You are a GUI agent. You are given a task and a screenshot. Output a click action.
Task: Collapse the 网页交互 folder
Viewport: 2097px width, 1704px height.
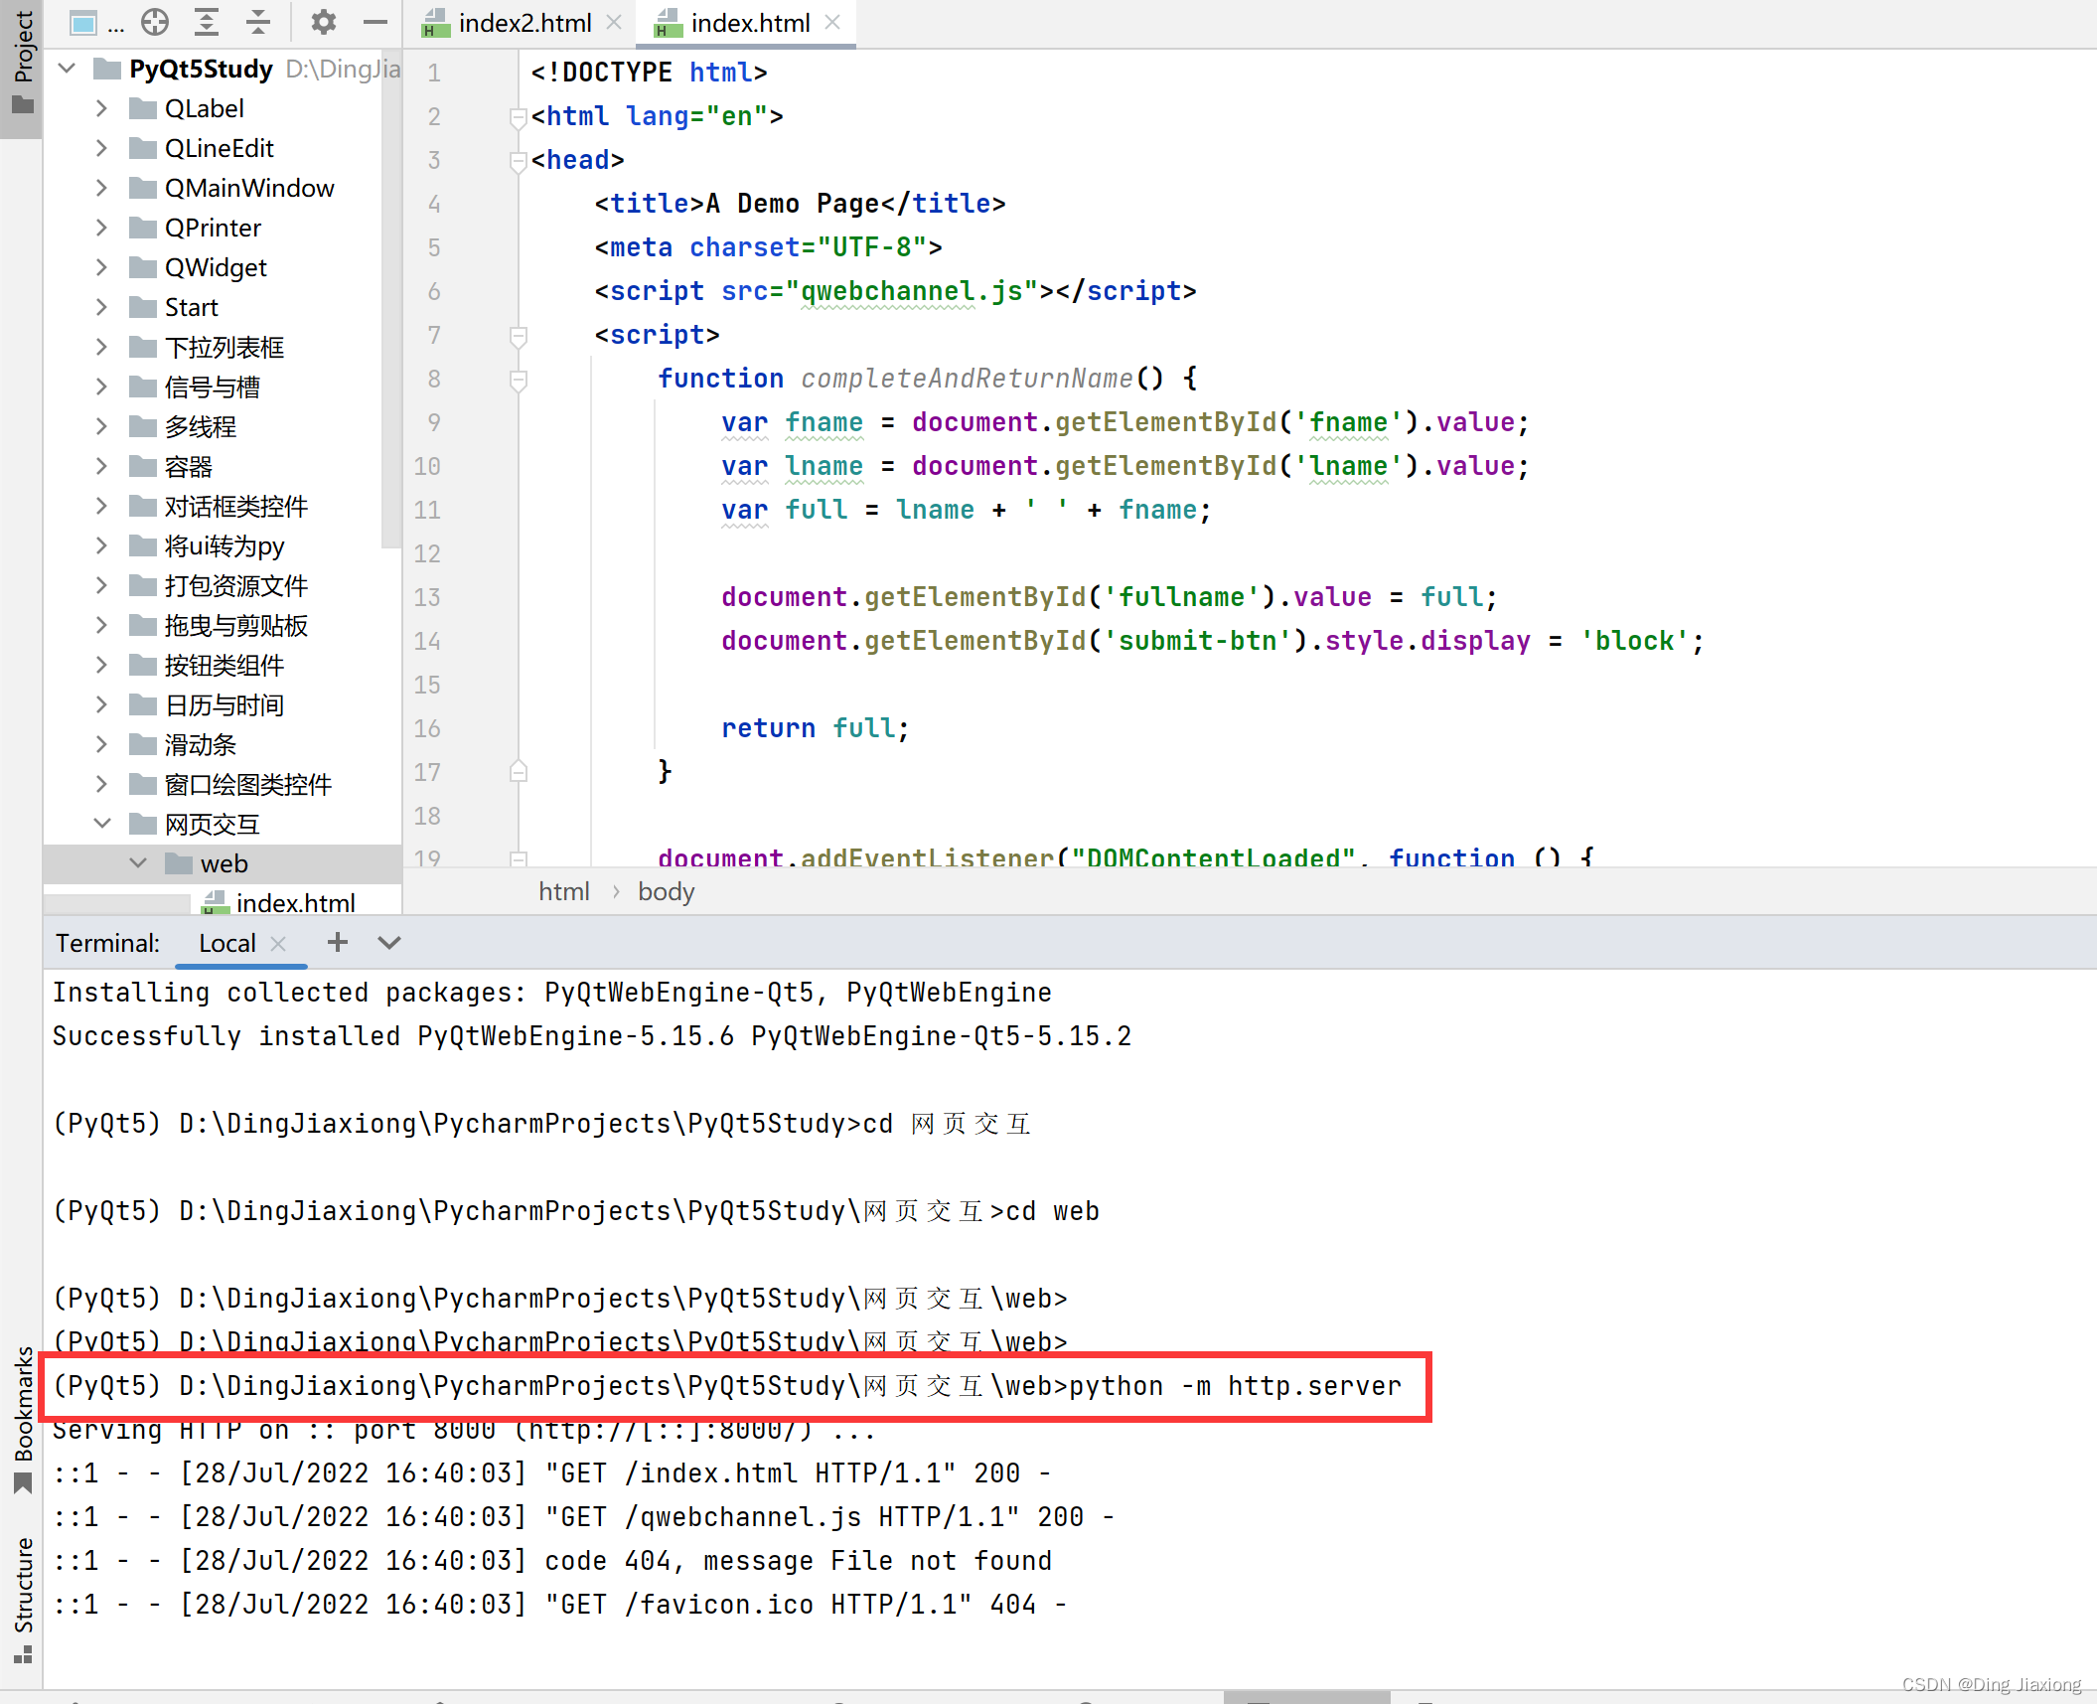tap(101, 824)
